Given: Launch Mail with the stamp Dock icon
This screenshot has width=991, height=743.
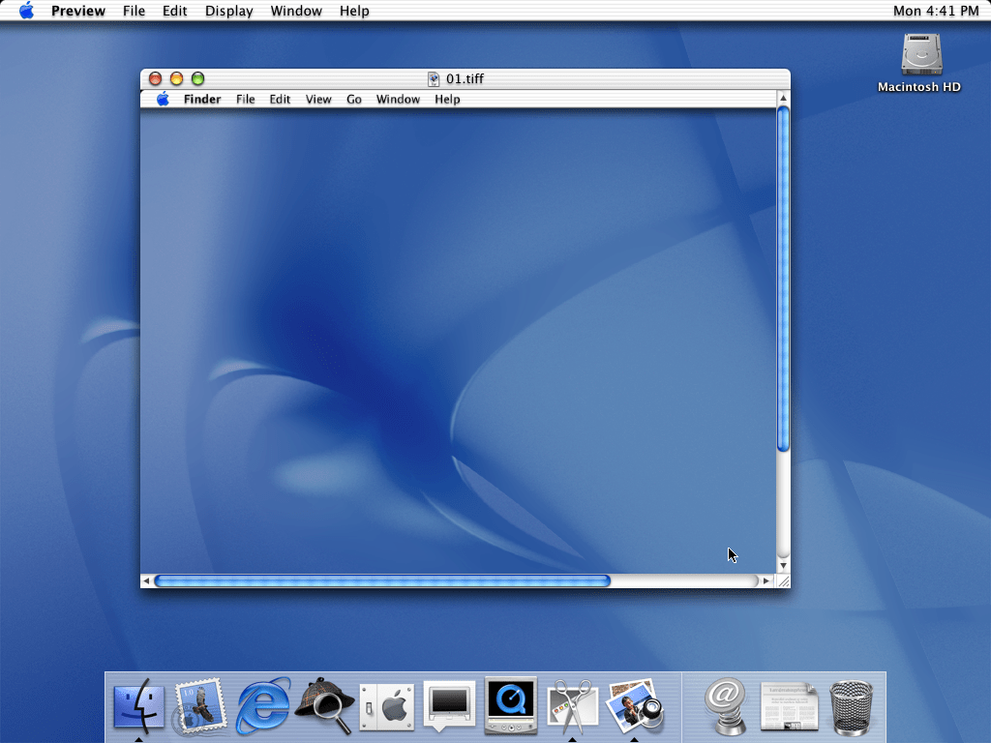Looking at the screenshot, I should pyautogui.click(x=201, y=706).
